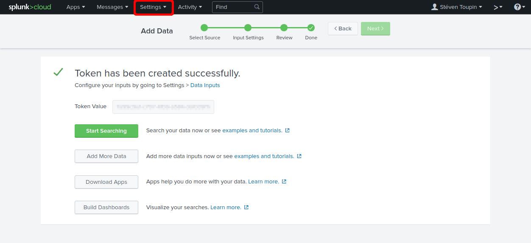Click the disabled Next button
This screenshot has height=243, width=531.
coord(375,29)
